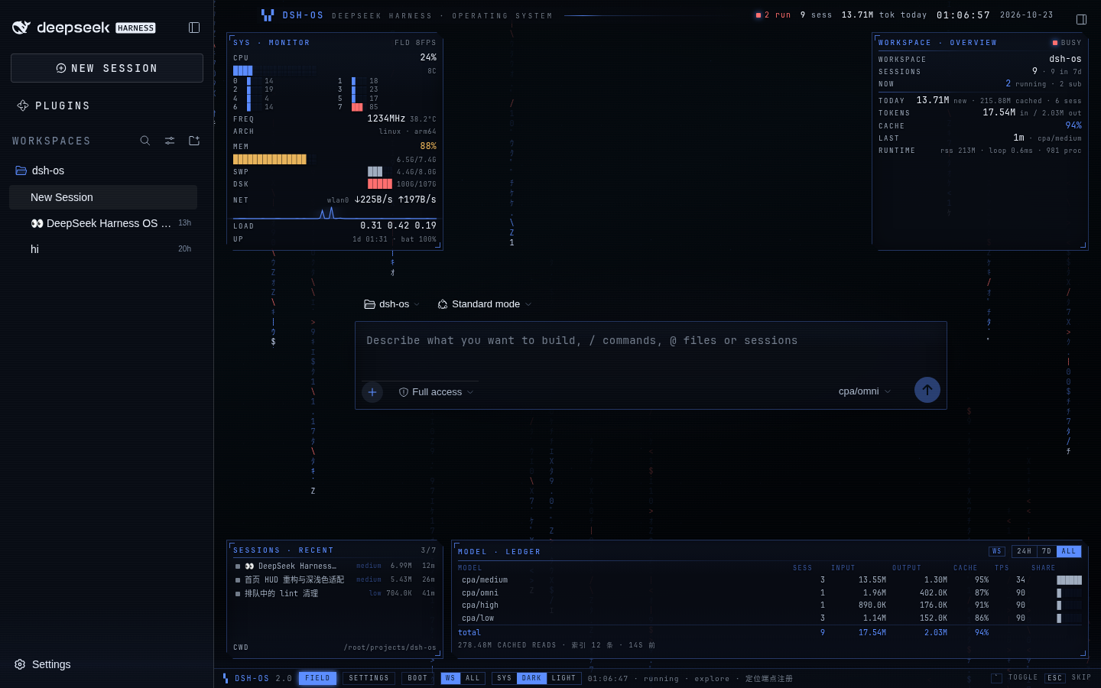Screen dimensions: 1101x688
Task: Click the Model Ledger resize corner handle
Action: pyautogui.click(x=1083, y=654)
